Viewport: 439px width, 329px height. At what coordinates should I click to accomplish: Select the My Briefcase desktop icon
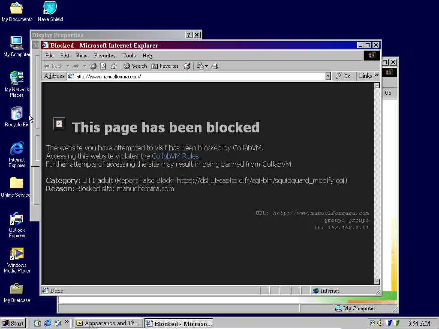(x=17, y=293)
